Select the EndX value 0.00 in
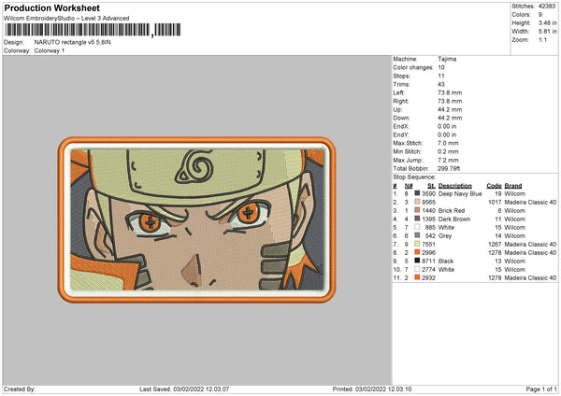The width and height of the screenshot is (561, 396). click(447, 126)
